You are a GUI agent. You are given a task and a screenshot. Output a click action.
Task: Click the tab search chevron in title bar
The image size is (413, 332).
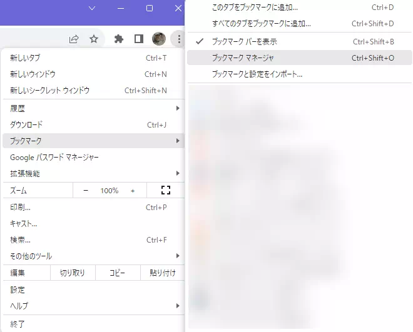click(92, 8)
